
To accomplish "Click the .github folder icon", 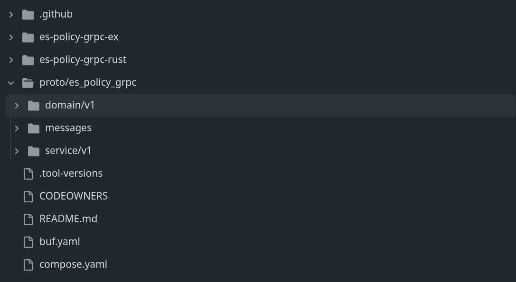I will 28,14.
